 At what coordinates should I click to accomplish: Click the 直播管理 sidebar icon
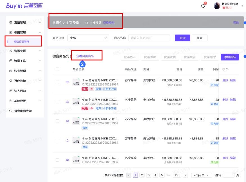point(11,23)
